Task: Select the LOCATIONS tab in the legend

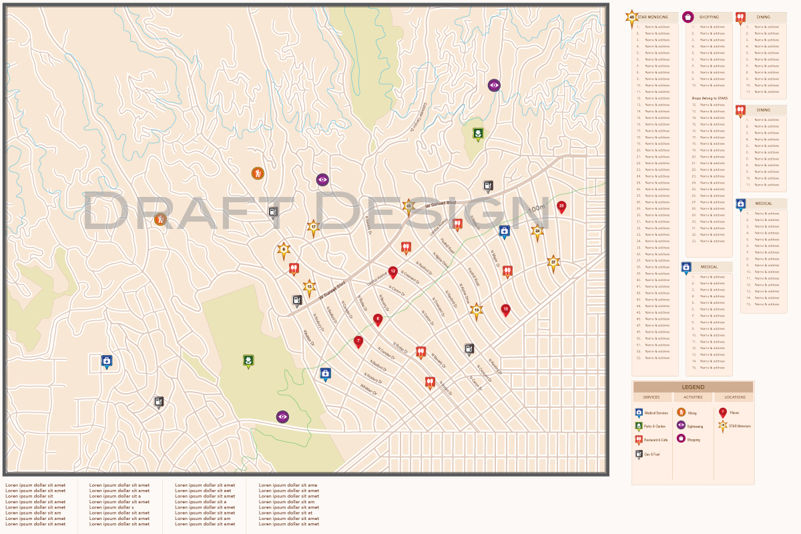Action: pyautogui.click(x=734, y=397)
